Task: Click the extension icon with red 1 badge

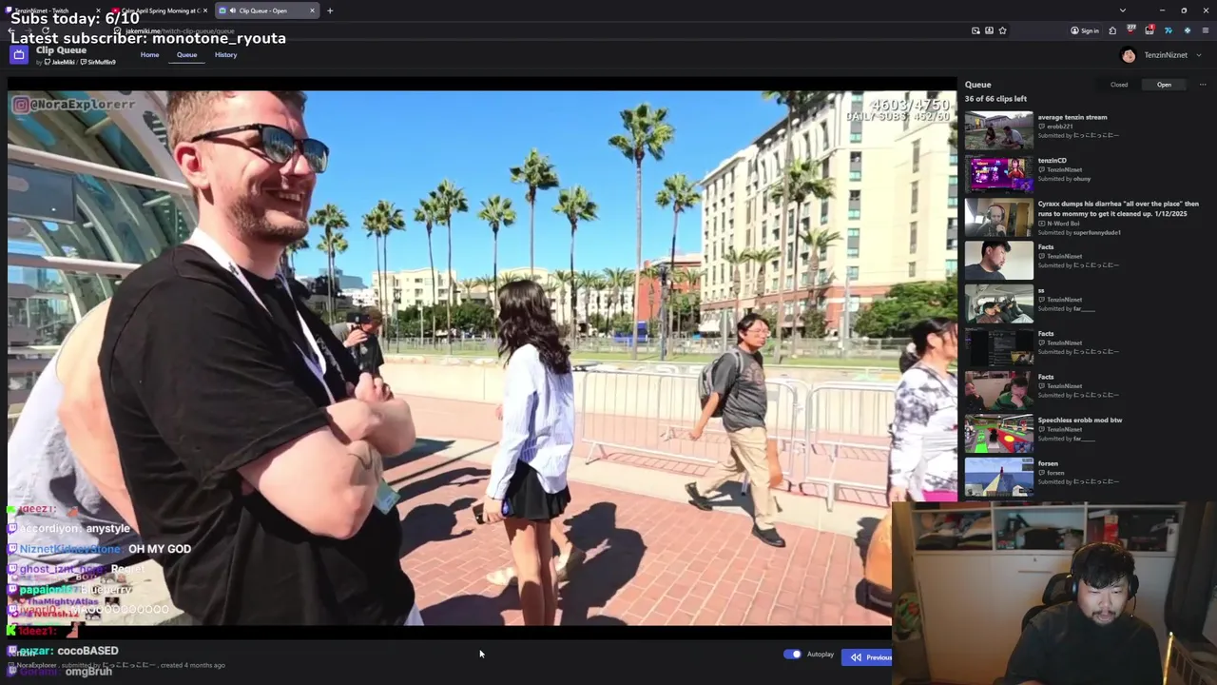Action: tap(1149, 30)
